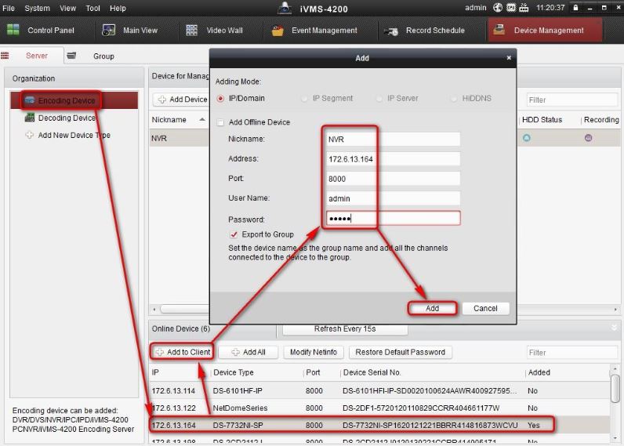Select the IP/Domain adding mode
This screenshot has height=446, width=624.
point(220,98)
